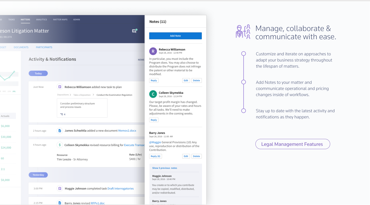
Task: Click the timeline dot beside Stay up to date
Action: click(x=244, y=111)
